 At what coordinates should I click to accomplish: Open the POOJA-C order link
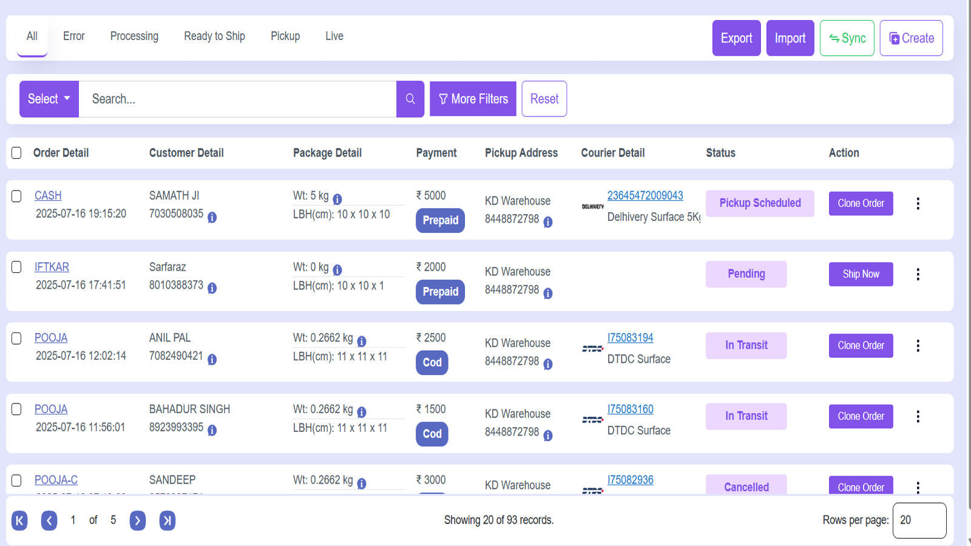coord(56,480)
